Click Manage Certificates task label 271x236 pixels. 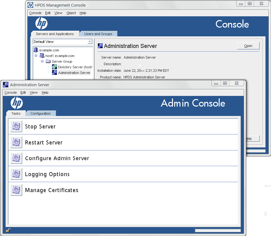point(52,190)
